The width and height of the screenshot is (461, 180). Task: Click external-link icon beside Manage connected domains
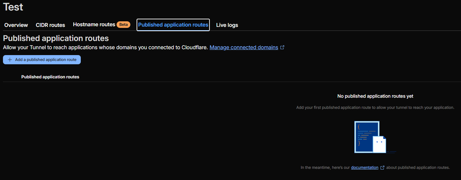point(282,48)
